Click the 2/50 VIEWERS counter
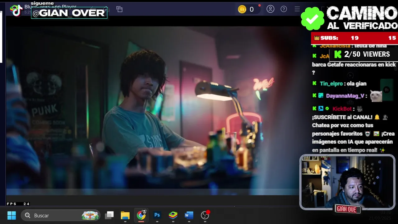The height and width of the screenshot is (224, 398). (x=362, y=54)
